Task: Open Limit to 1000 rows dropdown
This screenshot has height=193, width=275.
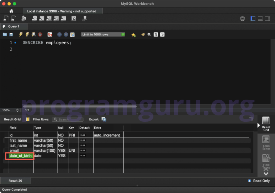Action: 103,34
